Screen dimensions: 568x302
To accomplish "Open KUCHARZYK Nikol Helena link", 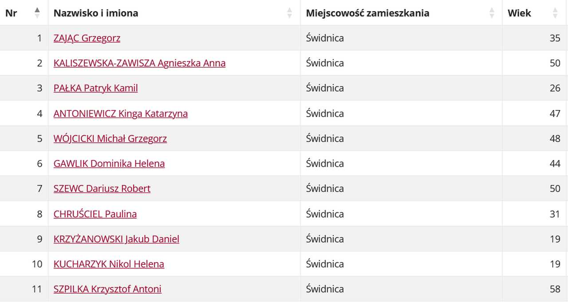I will coord(109,264).
